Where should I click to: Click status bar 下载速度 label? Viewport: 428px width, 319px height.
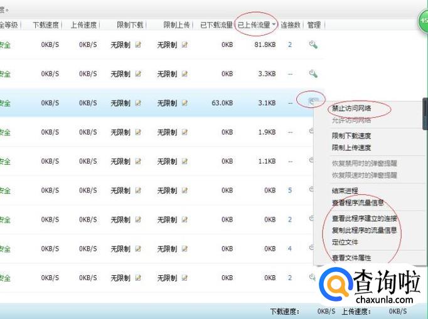pos(285,311)
